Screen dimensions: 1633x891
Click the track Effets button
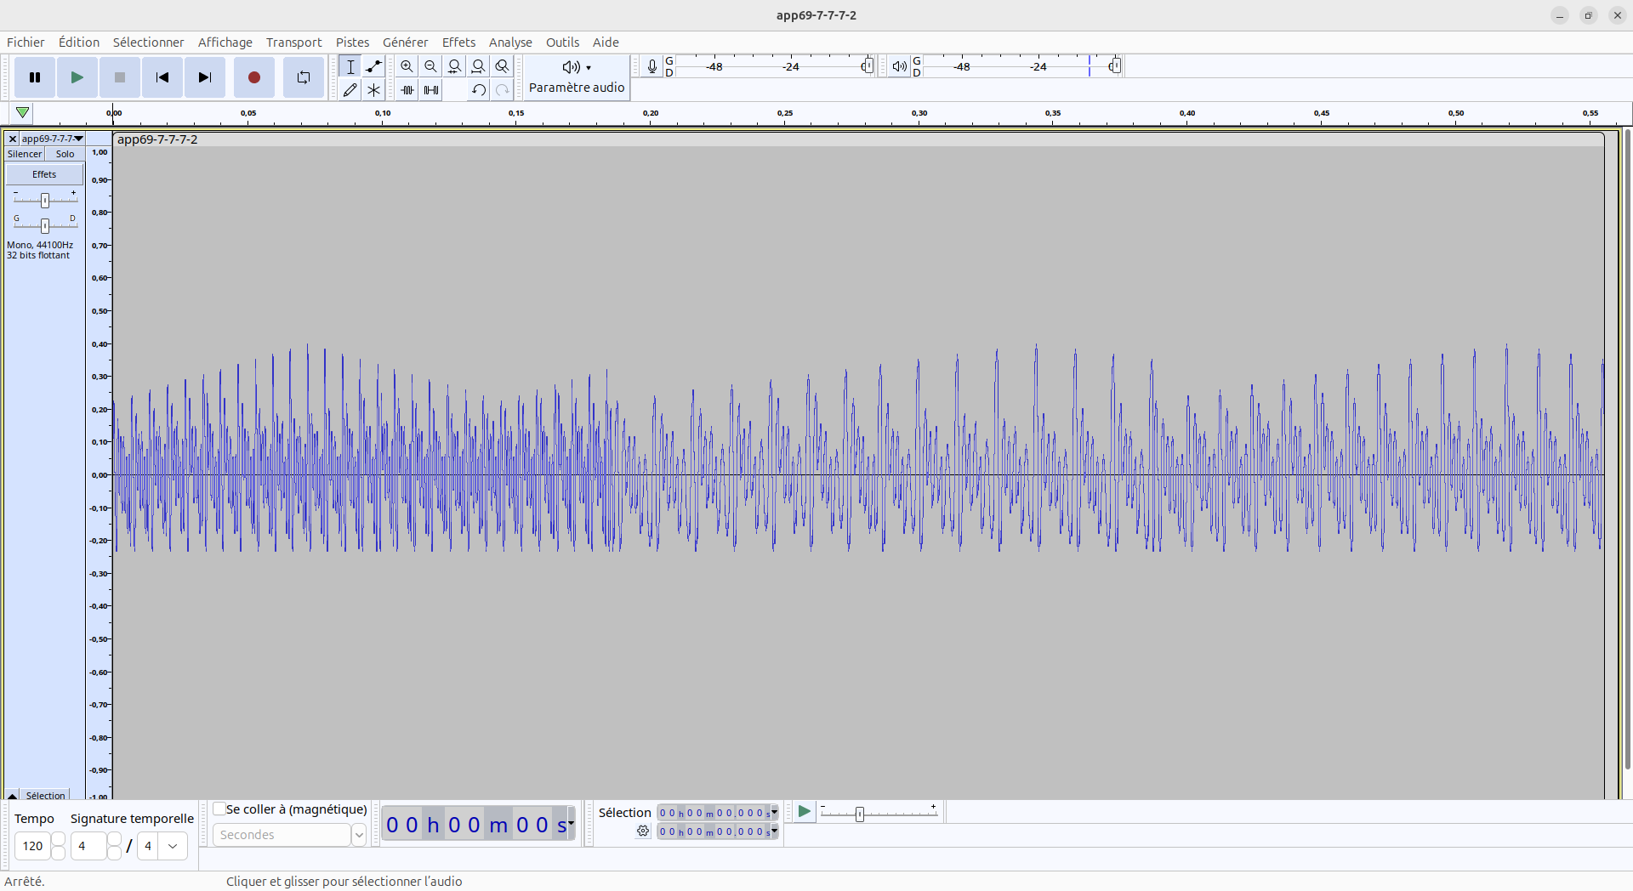[x=44, y=174]
